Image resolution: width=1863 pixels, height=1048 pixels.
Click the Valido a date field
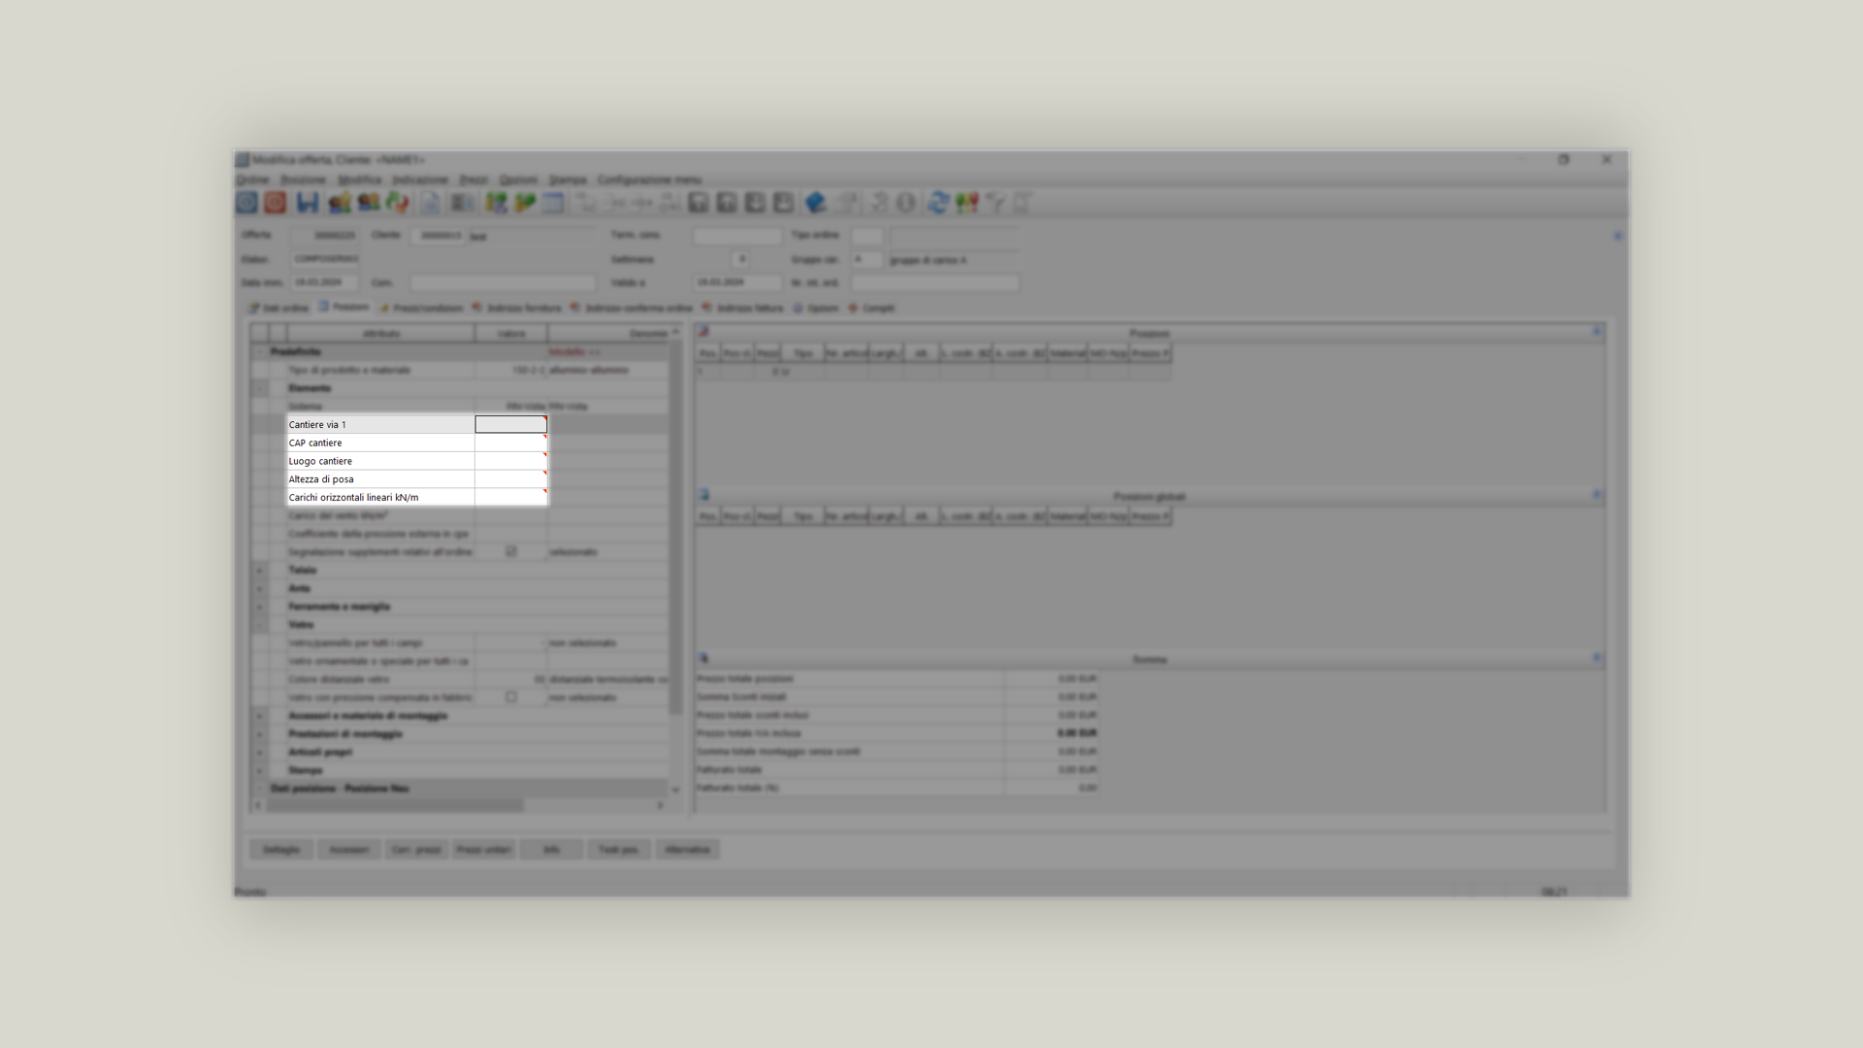(737, 282)
